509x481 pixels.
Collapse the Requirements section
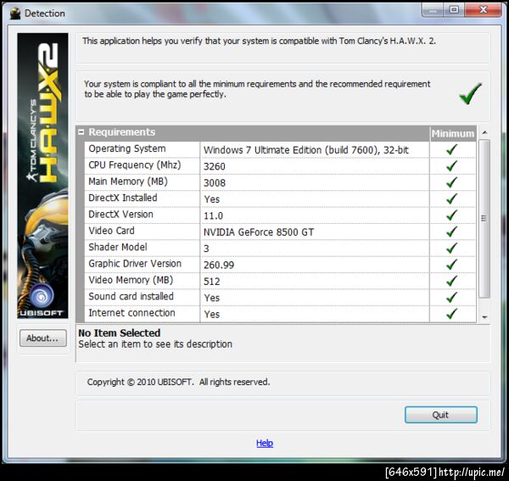pos(81,132)
